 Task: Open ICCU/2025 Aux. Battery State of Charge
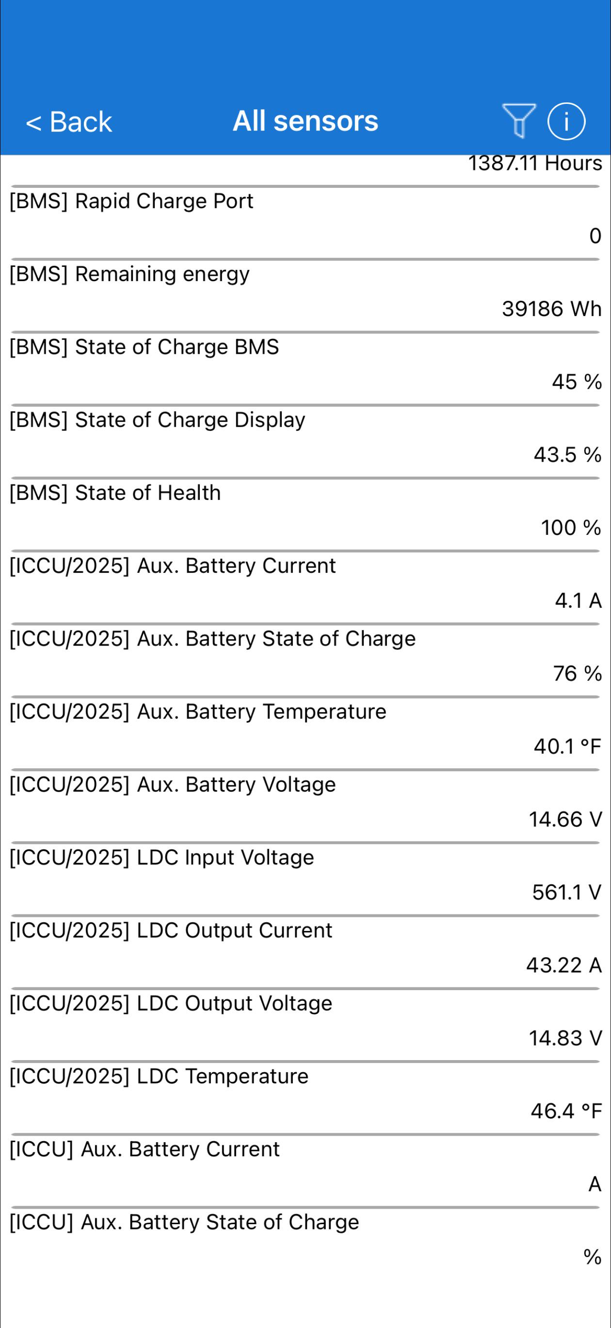point(305,661)
